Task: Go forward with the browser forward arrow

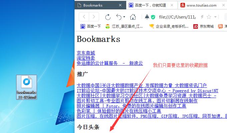Action: (94, 17)
